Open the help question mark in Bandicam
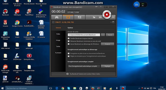Viewport: 166px width, 90px height. tap(101, 7)
